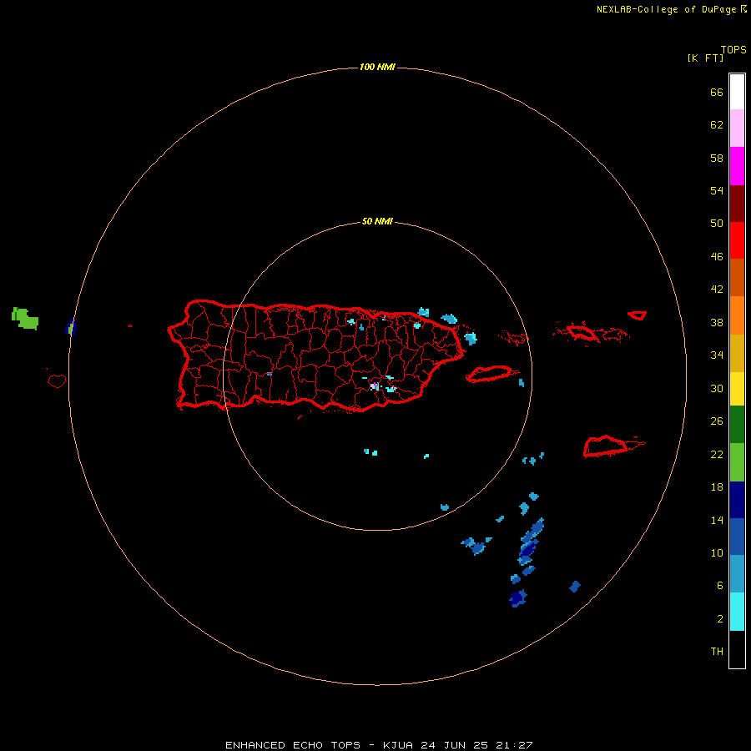Select the light green 22 K FT swatch
This screenshot has height=751, width=751.
click(737, 462)
